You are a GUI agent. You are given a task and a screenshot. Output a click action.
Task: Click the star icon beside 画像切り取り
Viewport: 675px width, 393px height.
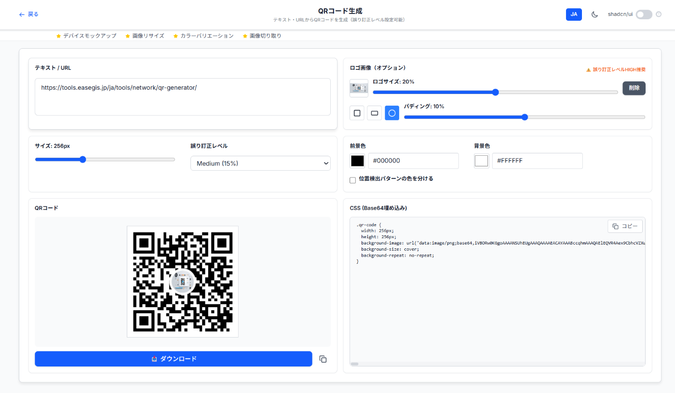point(244,35)
